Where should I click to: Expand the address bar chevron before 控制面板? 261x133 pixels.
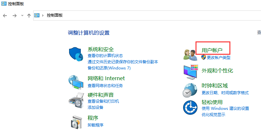(43, 15)
